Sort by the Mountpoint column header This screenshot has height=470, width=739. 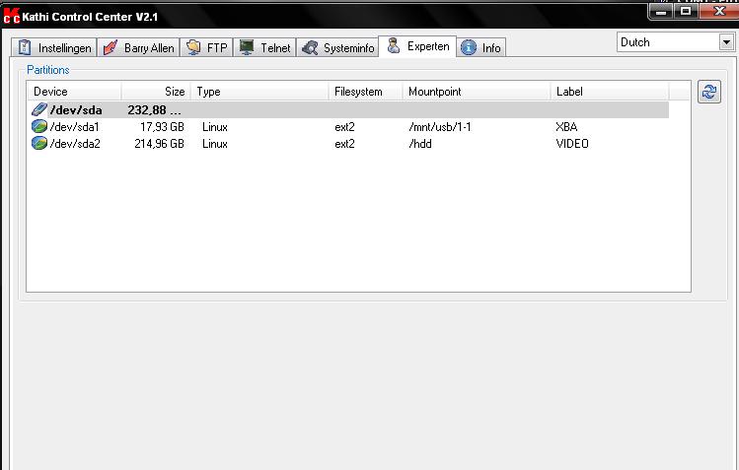coord(477,92)
